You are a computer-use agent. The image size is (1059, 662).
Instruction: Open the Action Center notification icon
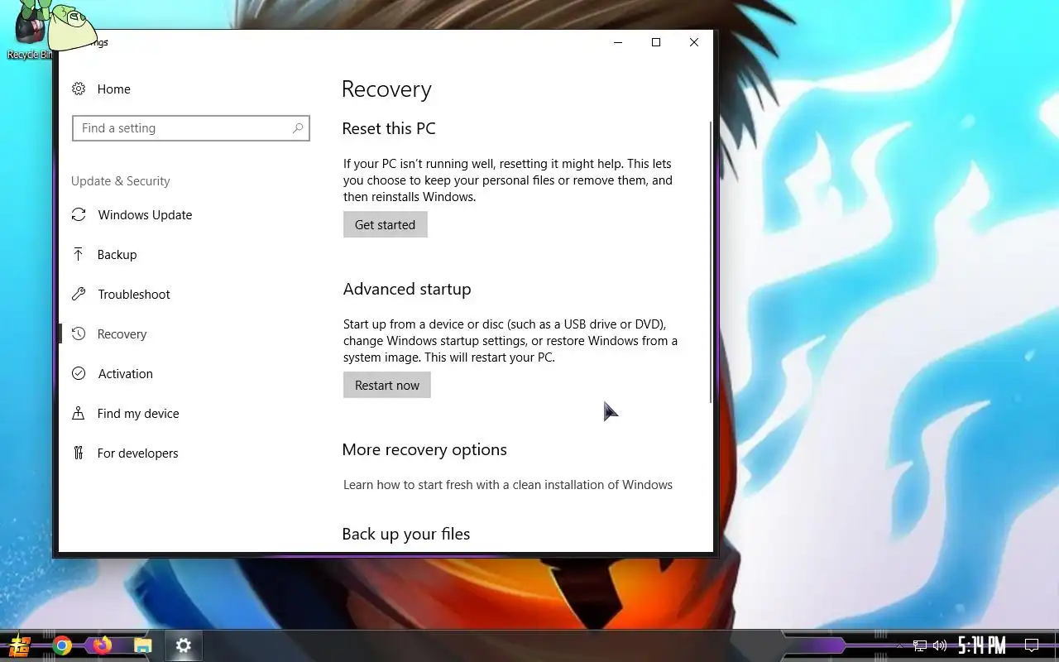pyautogui.click(x=1032, y=645)
